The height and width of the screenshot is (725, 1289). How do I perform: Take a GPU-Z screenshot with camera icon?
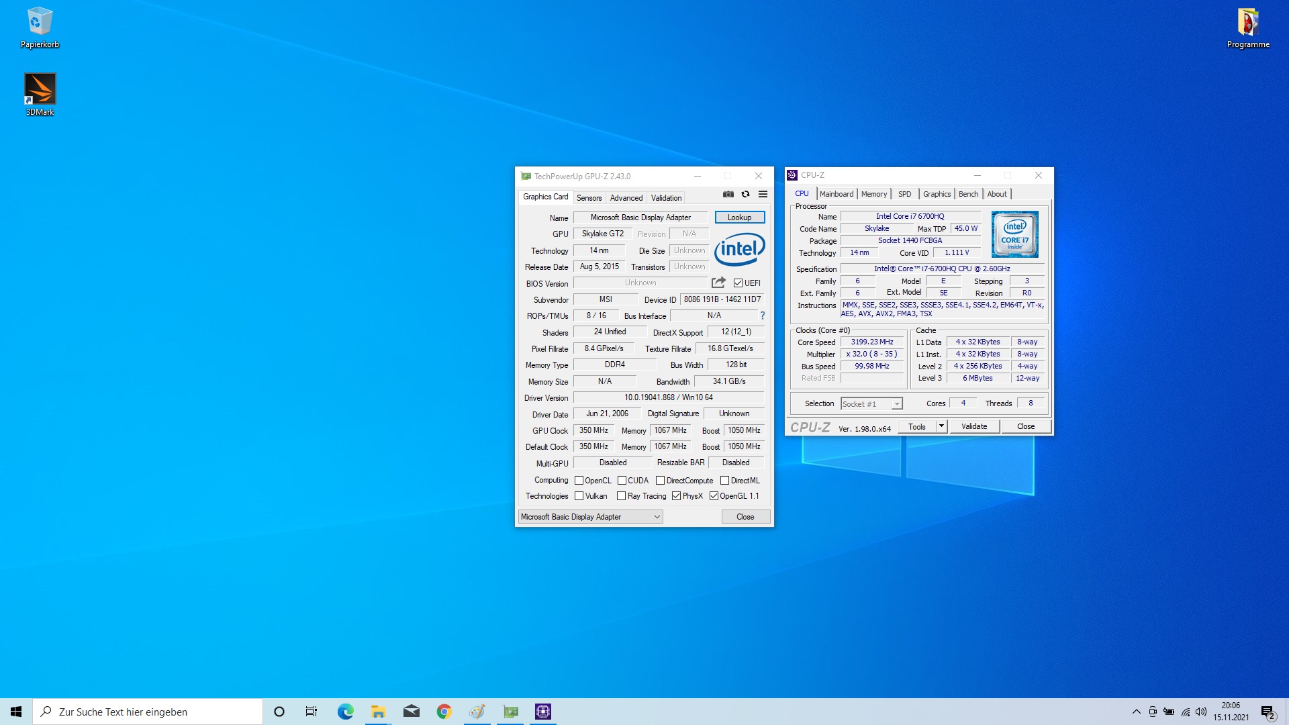click(x=728, y=194)
